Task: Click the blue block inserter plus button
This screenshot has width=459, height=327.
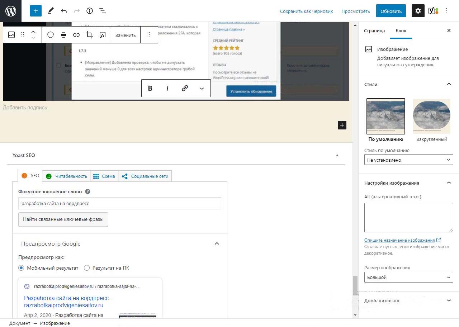Action: coord(36,11)
